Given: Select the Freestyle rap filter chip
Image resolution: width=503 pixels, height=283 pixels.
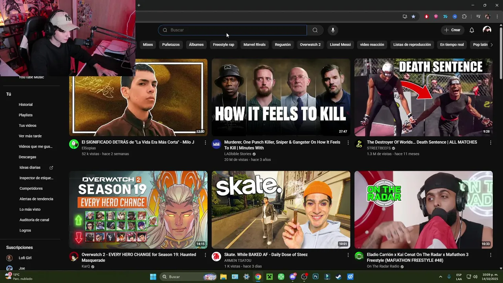Looking at the screenshot, I should (x=224, y=45).
